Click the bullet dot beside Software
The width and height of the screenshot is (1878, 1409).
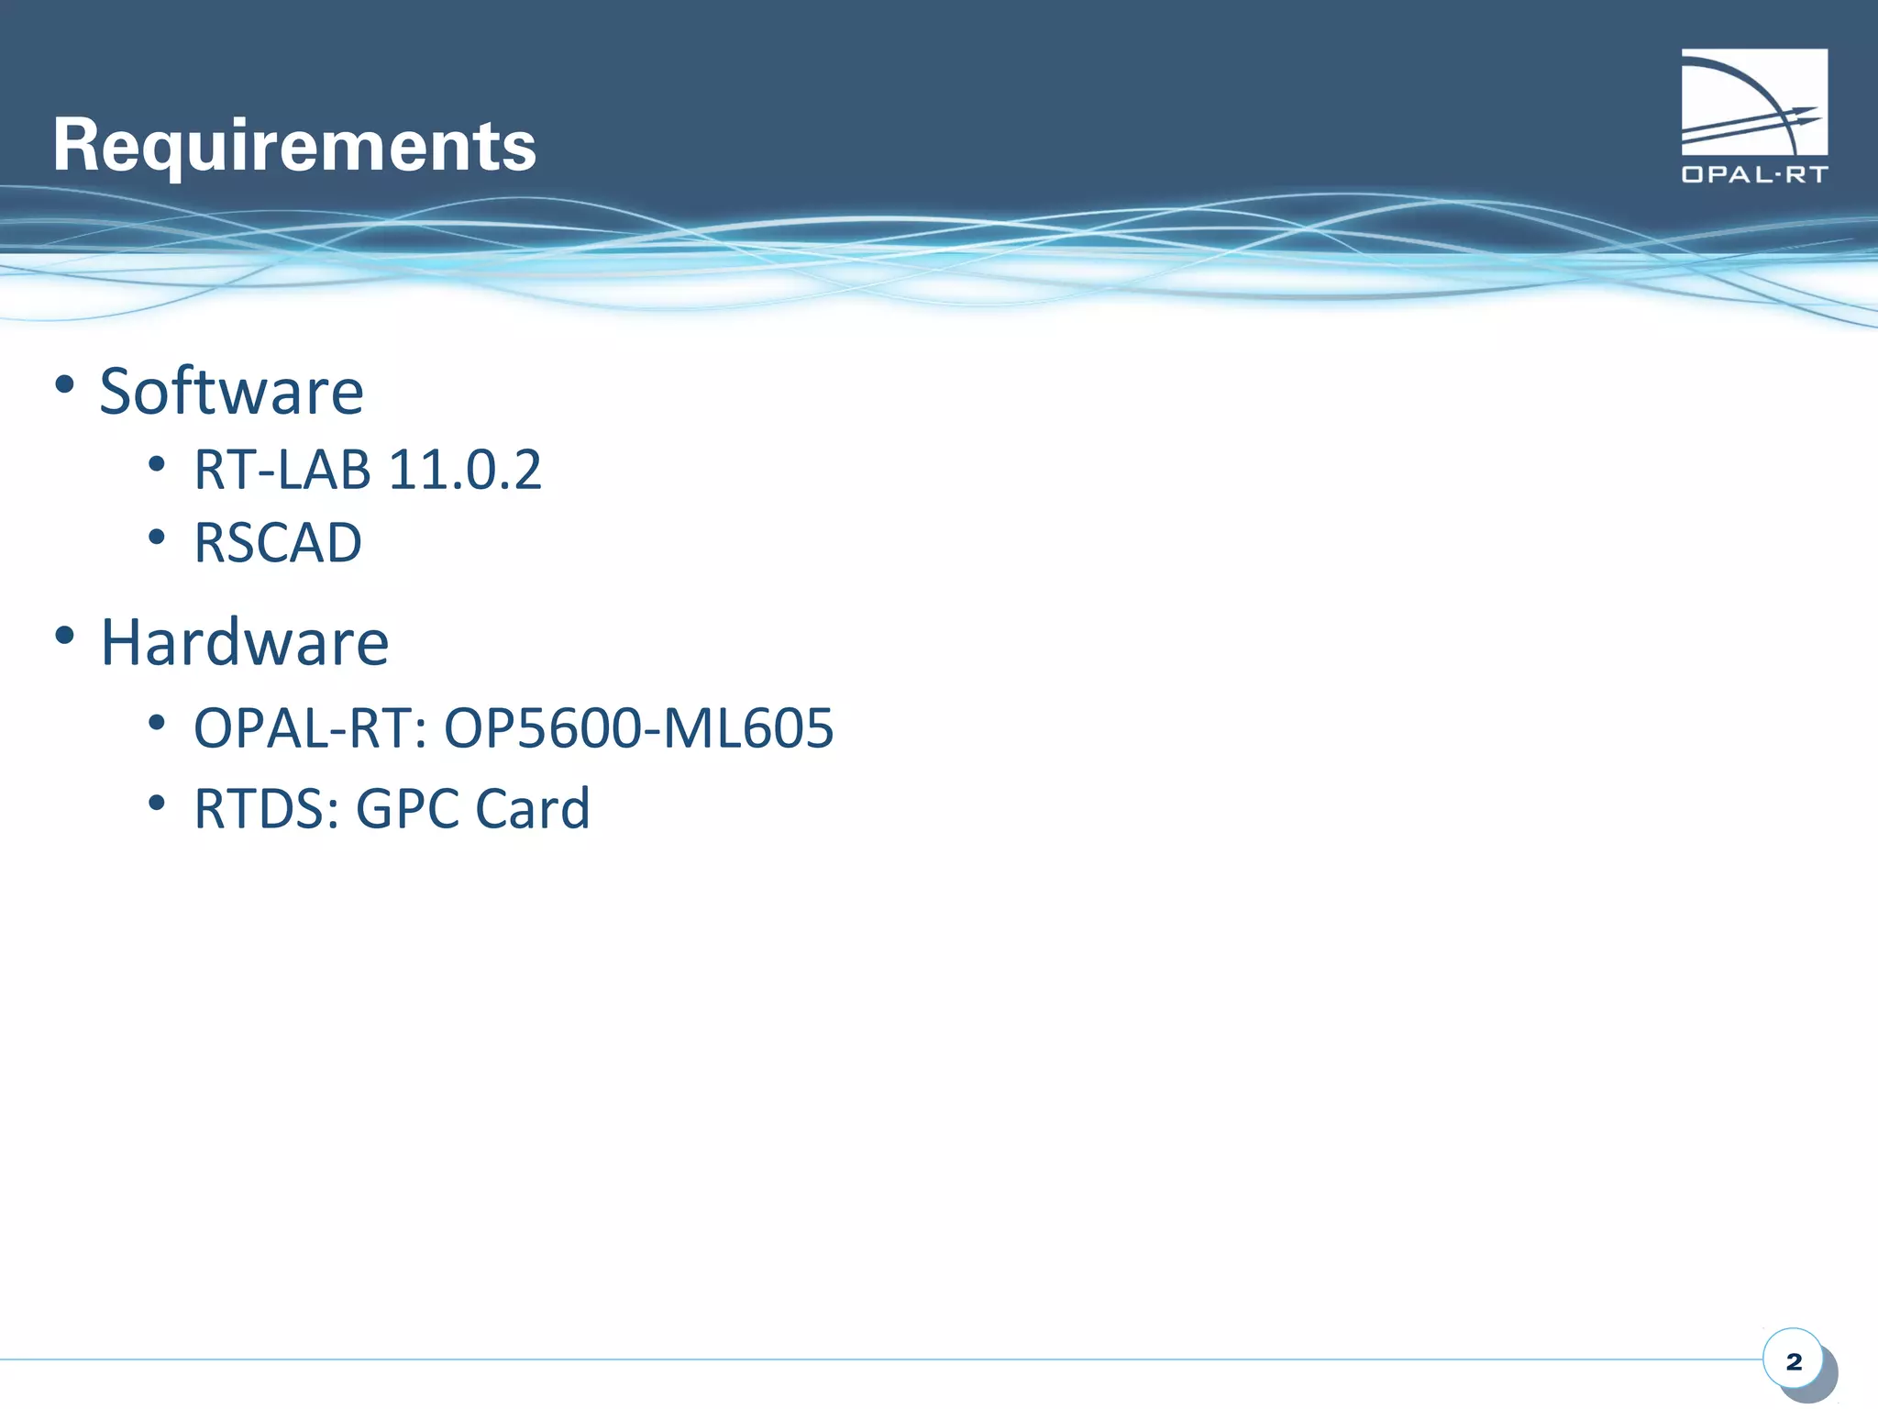click(64, 383)
